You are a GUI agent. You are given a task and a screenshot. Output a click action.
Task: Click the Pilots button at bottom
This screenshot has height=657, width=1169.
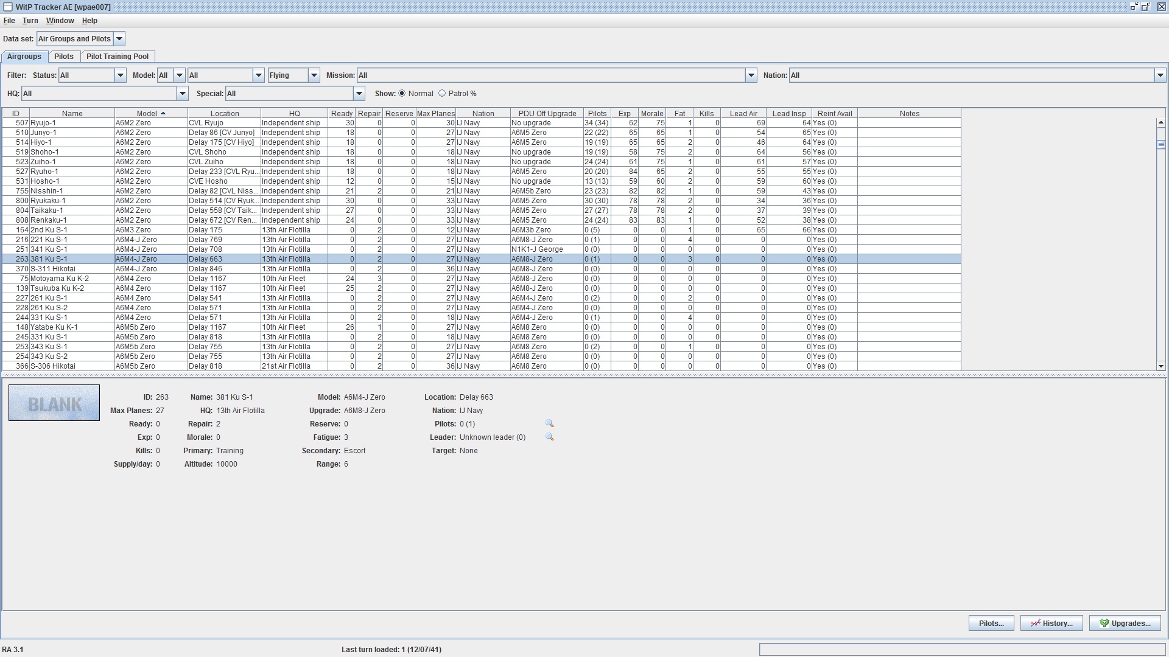[x=991, y=623]
